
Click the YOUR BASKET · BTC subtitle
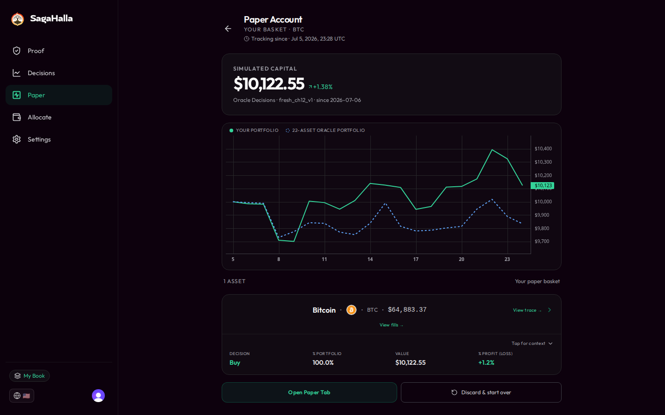point(274,30)
